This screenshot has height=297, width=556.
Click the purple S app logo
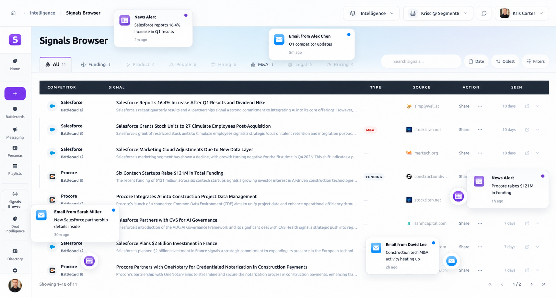click(15, 40)
